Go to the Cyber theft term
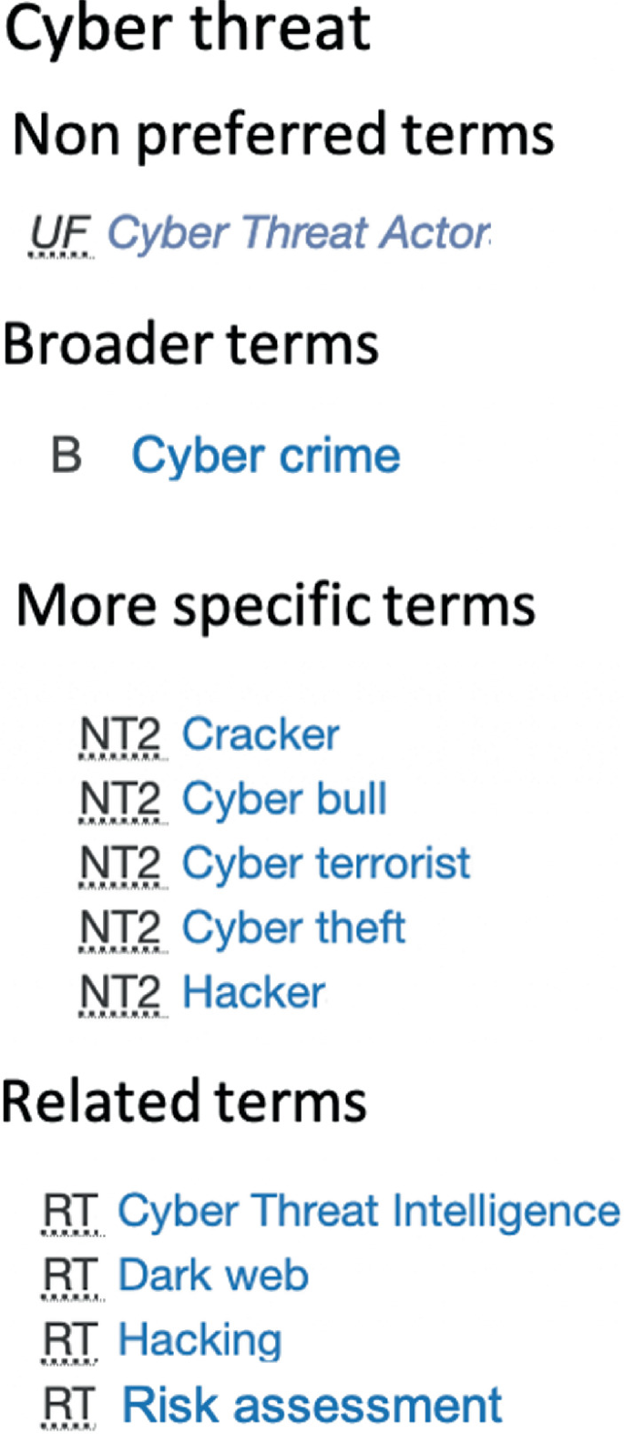 pyautogui.click(x=293, y=928)
